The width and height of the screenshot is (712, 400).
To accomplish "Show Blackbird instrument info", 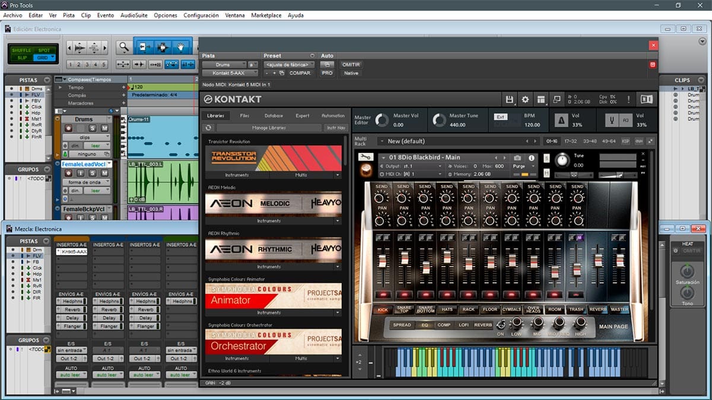I will coord(531,158).
